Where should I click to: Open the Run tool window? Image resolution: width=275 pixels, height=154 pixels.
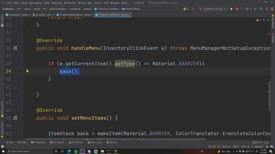point(10,142)
